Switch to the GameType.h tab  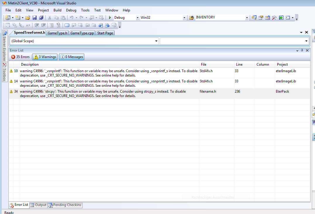(57, 33)
